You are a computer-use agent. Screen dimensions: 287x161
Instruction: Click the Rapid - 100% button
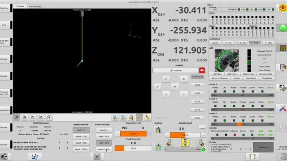pos(81,149)
